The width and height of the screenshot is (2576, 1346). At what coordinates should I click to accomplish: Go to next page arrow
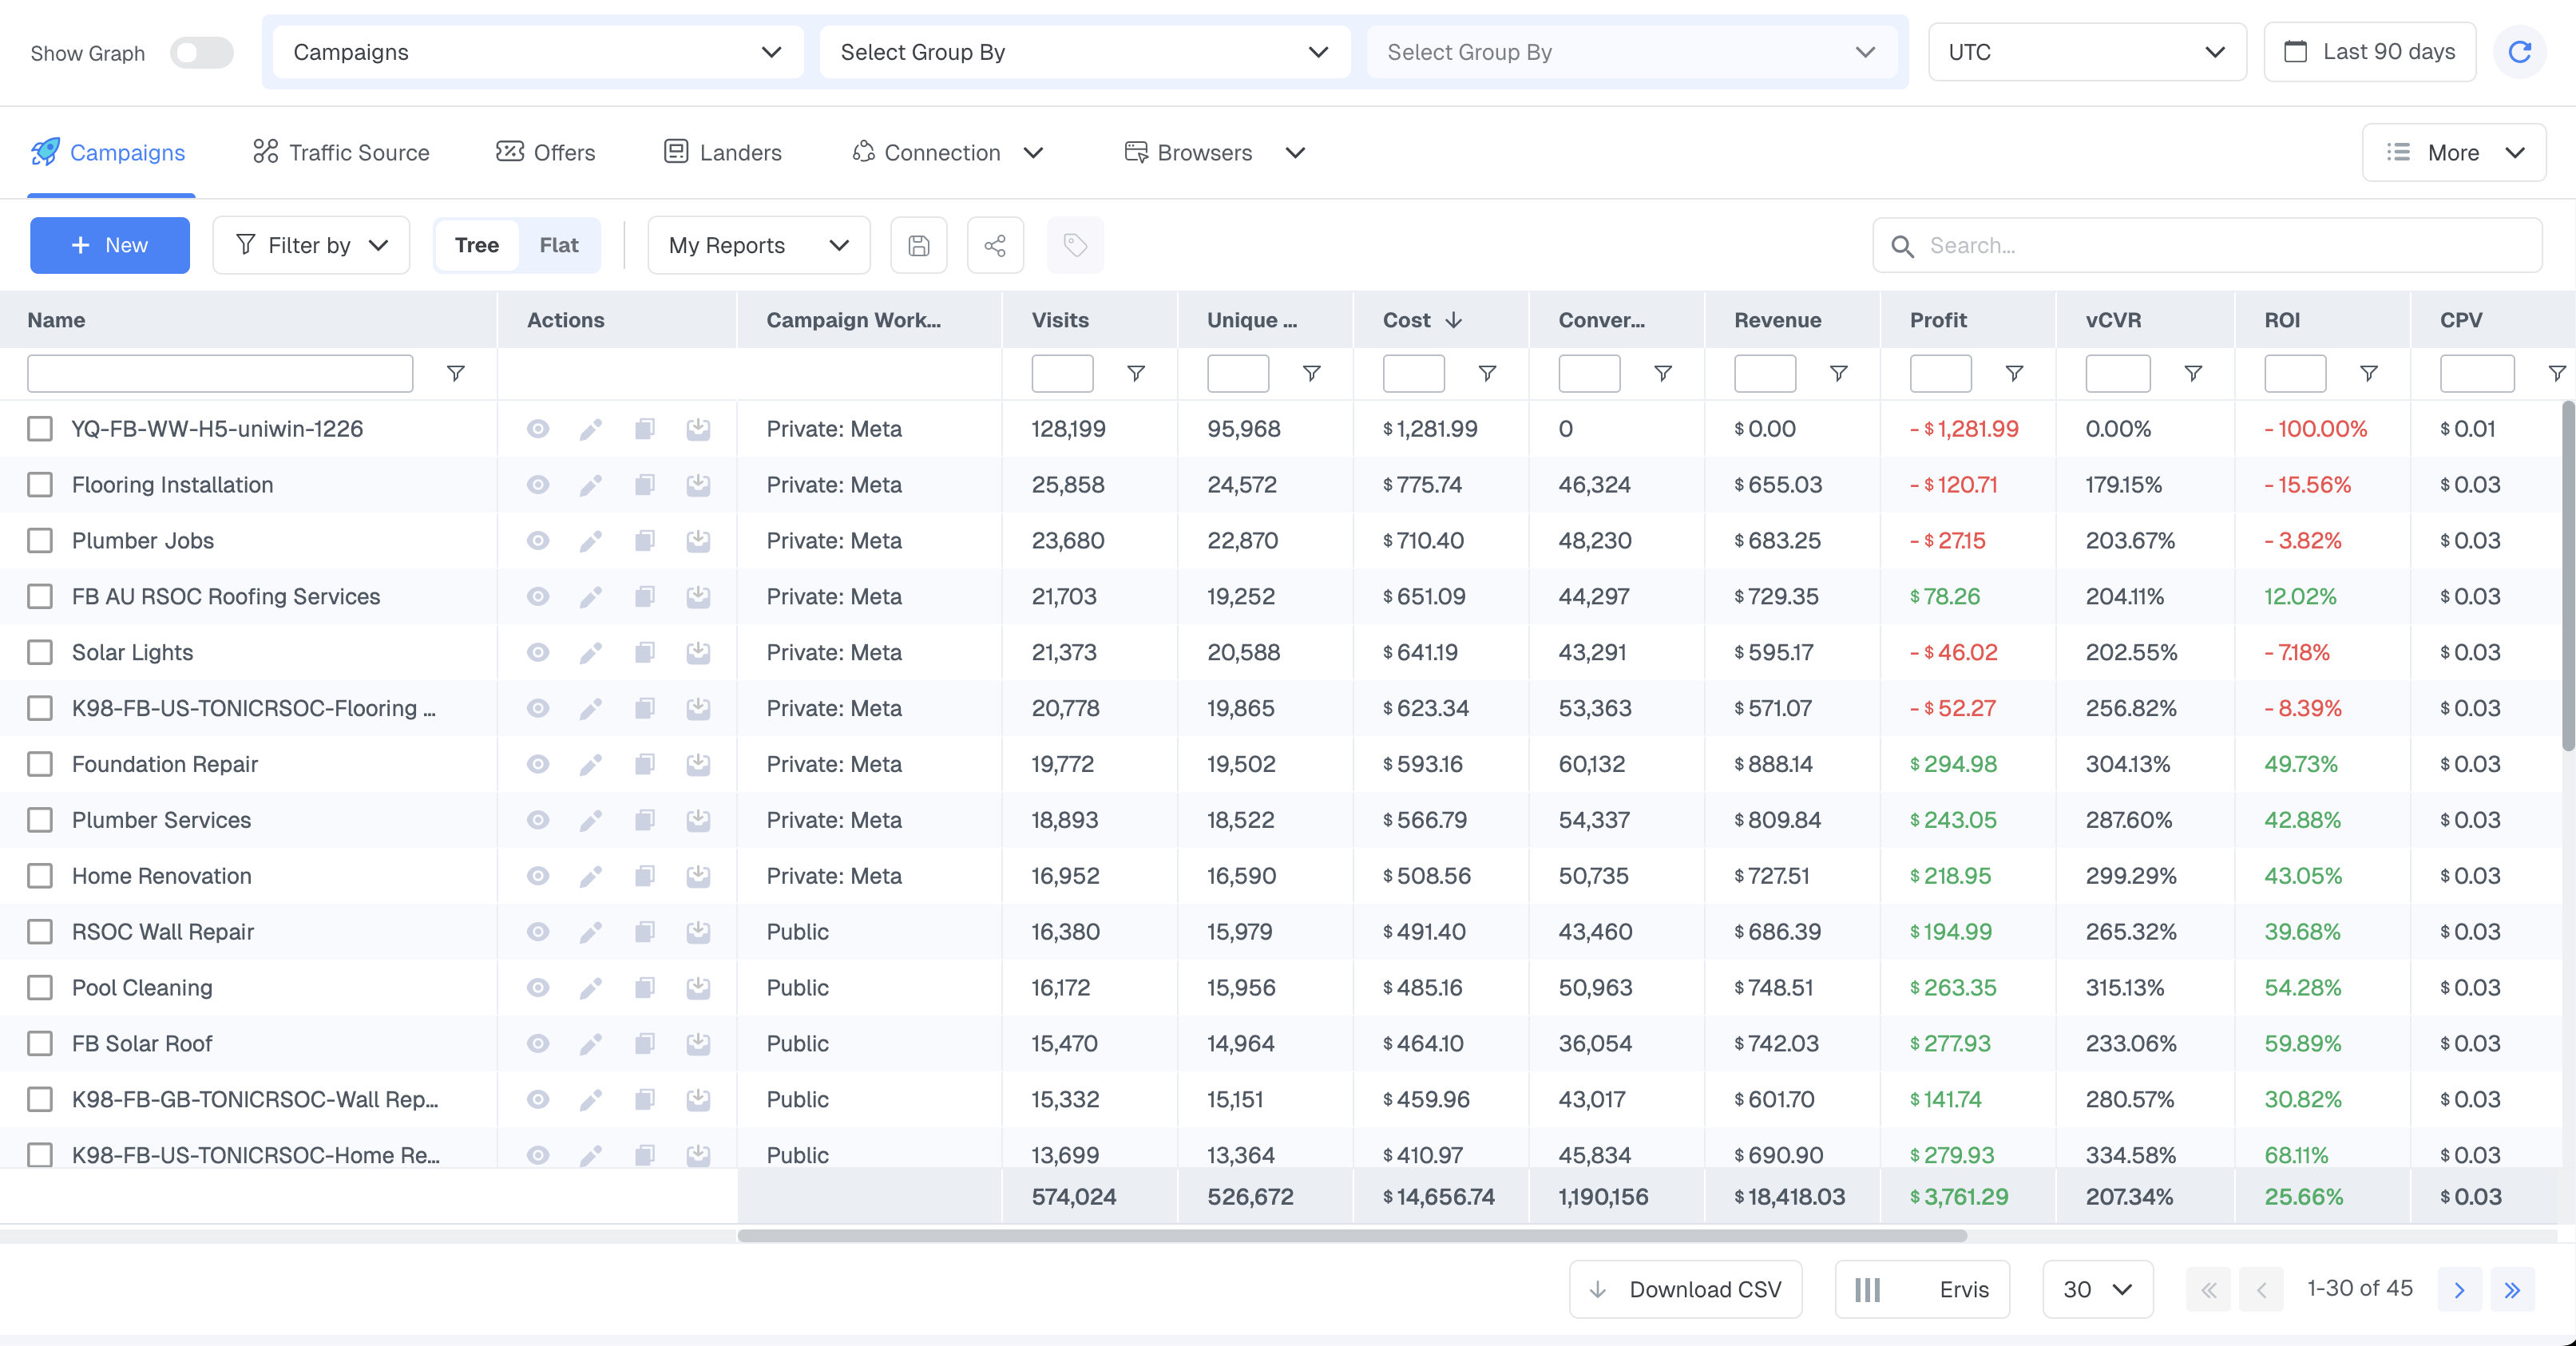2458,1290
